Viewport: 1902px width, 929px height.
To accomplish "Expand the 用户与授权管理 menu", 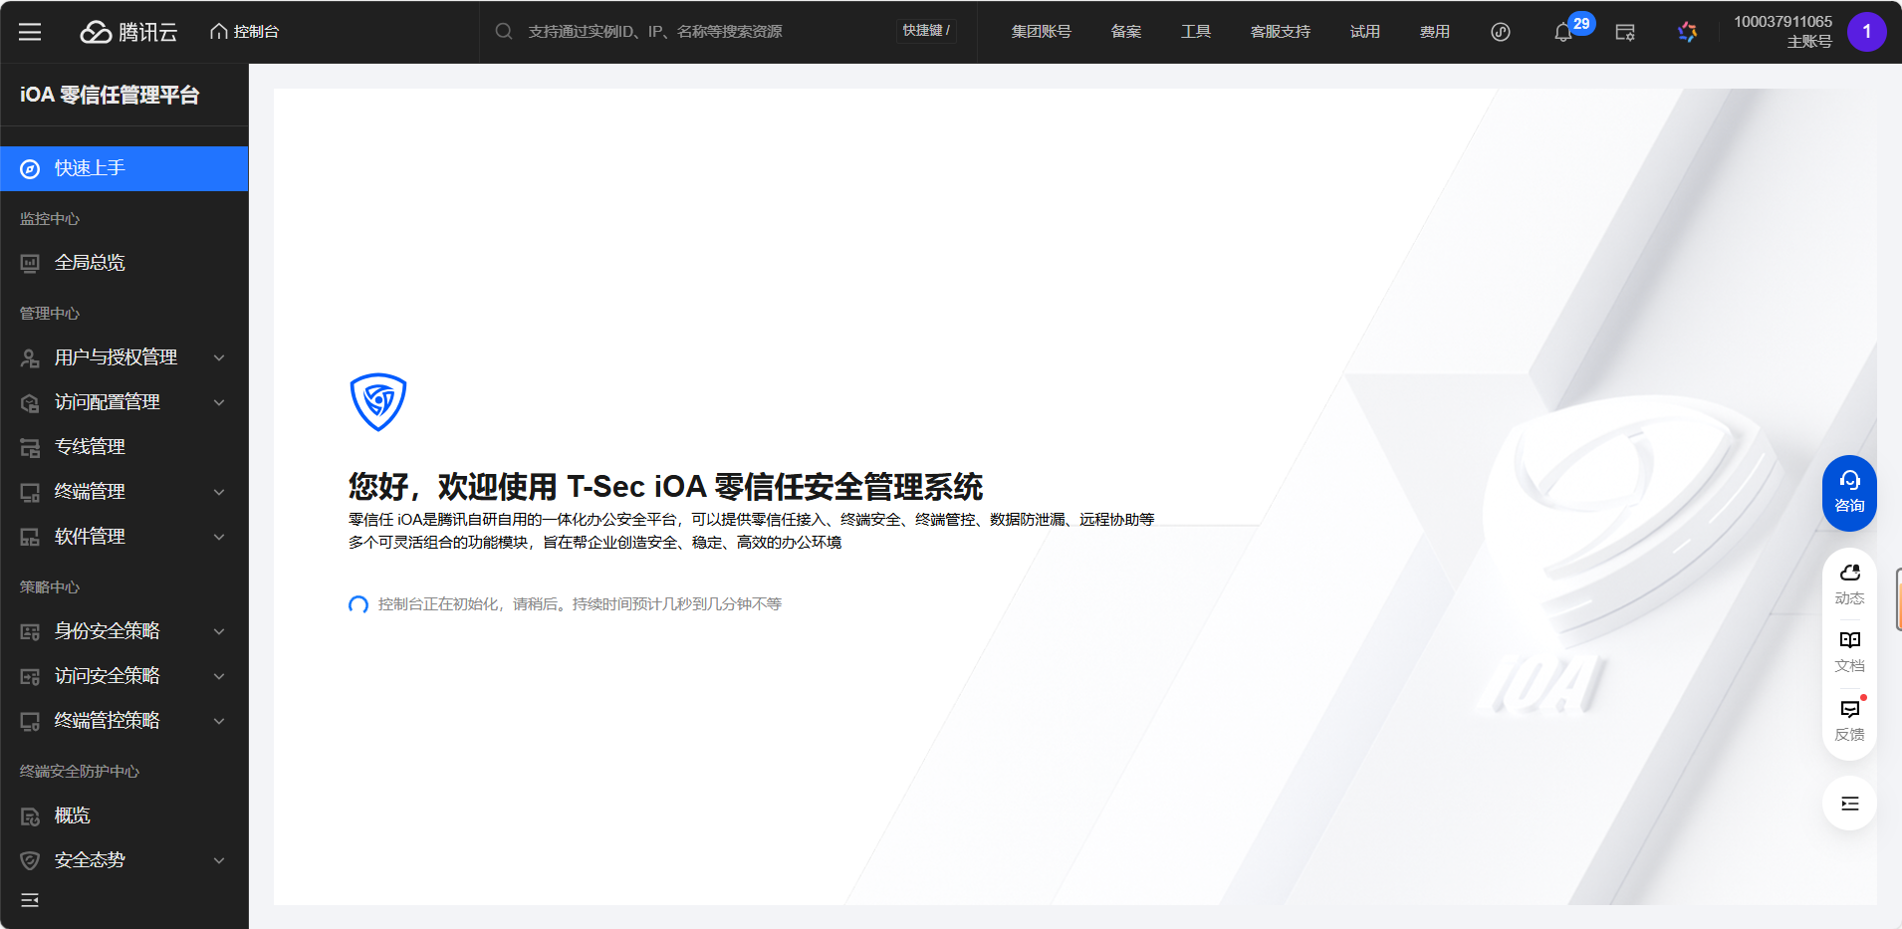I will (117, 357).
